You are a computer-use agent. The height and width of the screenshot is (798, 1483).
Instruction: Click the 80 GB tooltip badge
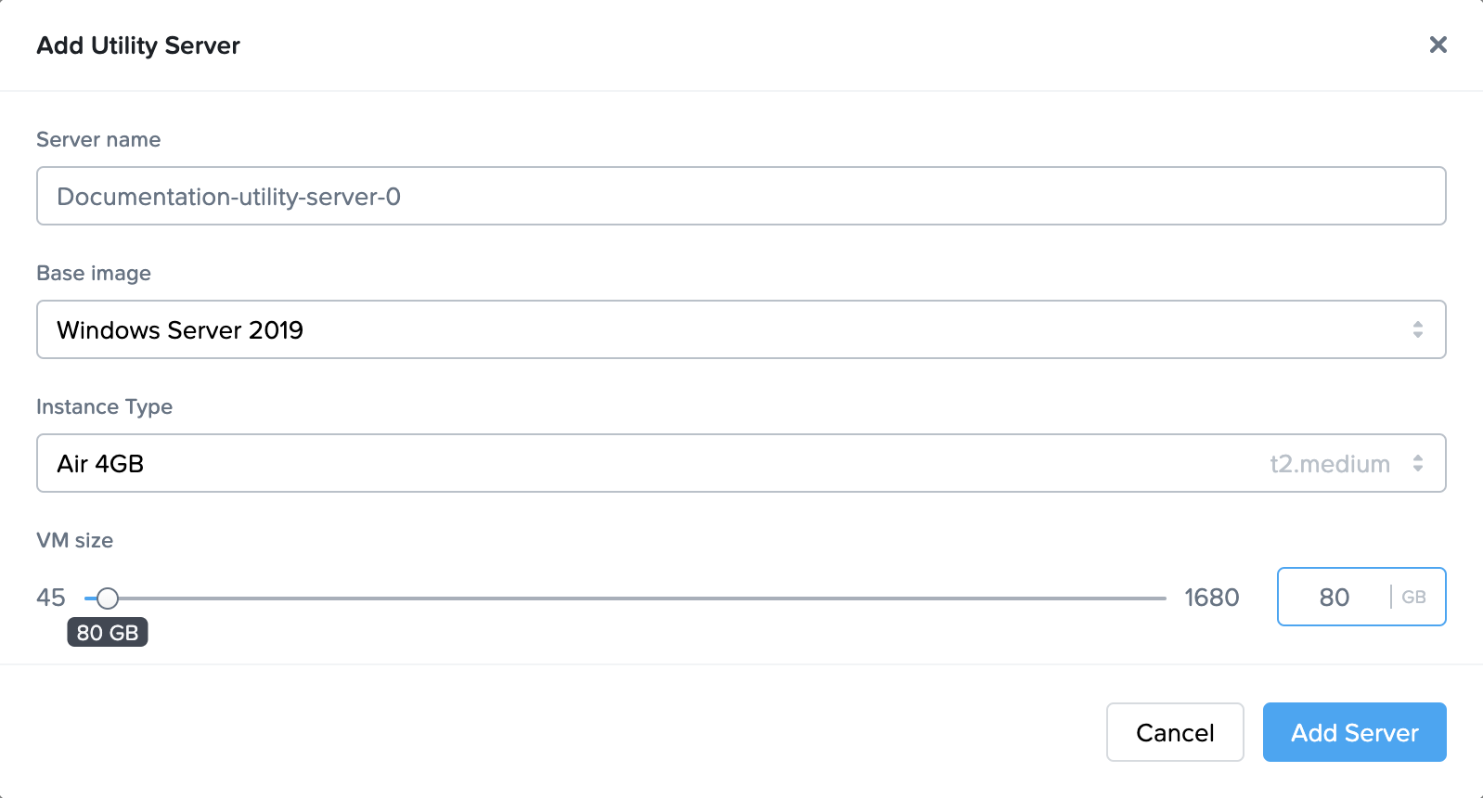pyautogui.click(x=108, y=633)
